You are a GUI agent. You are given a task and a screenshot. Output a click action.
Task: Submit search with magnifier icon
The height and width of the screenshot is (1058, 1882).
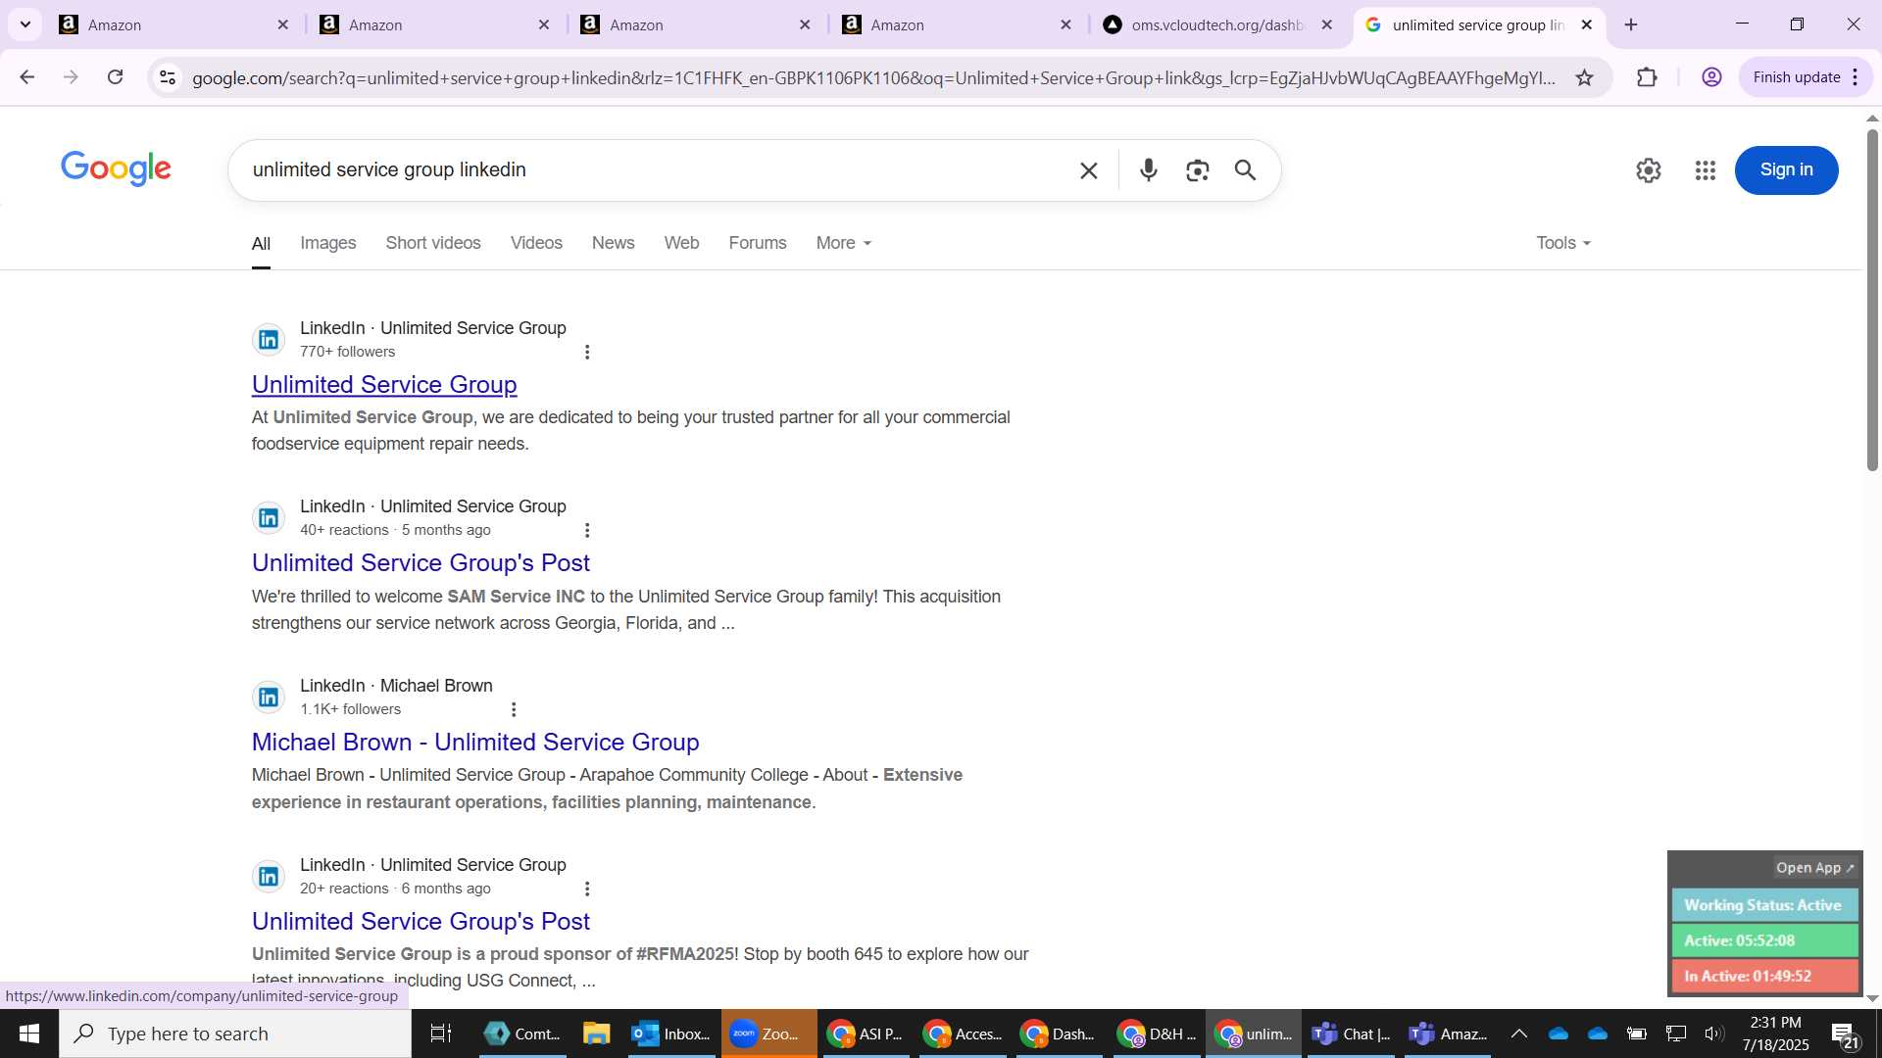pos(1245,170)
